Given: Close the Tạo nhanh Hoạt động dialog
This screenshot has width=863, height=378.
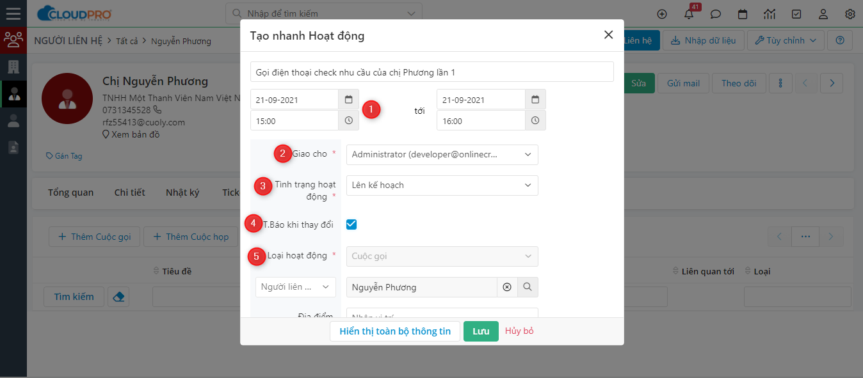Looking at the screenshot, I should pos(608,35).
